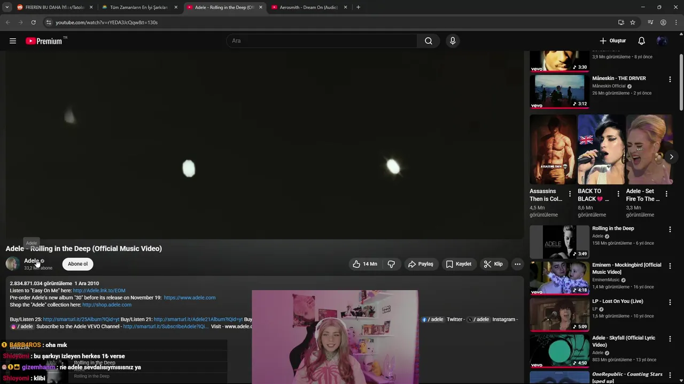Image resolution: width=684 pixels, height=384 pixels.
Task: Click the address bar URL
Action: (107, 22)
